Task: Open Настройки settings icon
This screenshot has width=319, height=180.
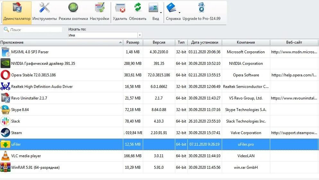Action: pyautogui.click(x=99, y=8)
